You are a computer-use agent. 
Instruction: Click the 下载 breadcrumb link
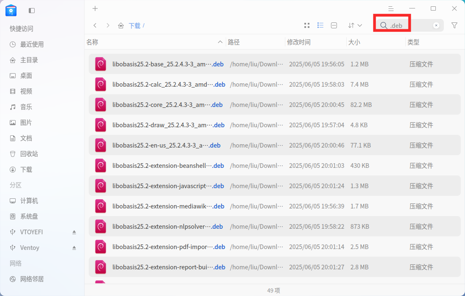[x=134, y=26]
